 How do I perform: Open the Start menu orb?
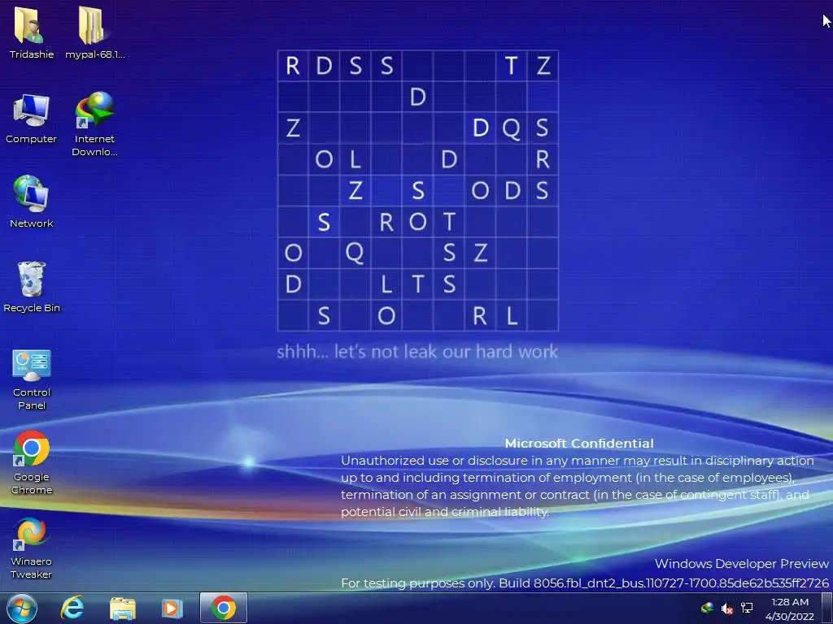22,608
